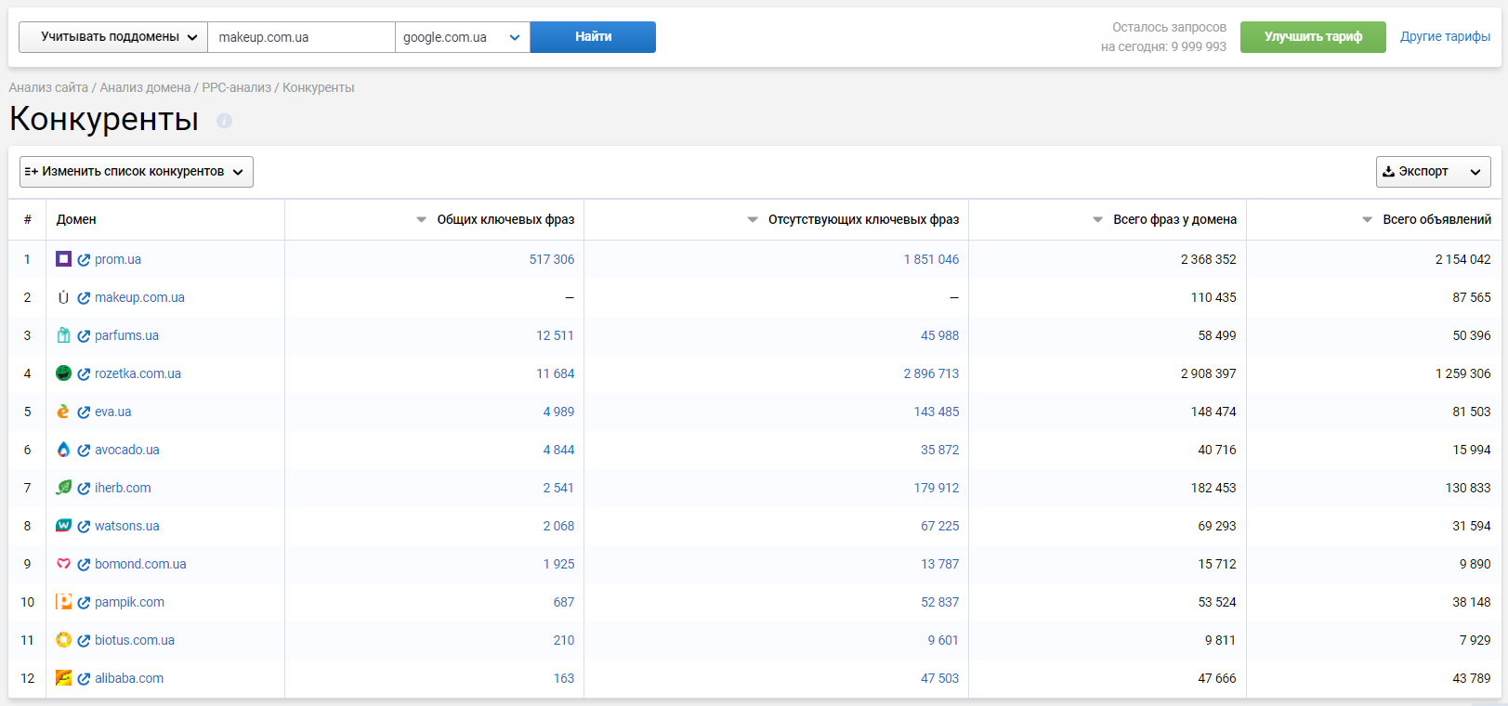Click missing phrases value 13 787

coord(939,564)
